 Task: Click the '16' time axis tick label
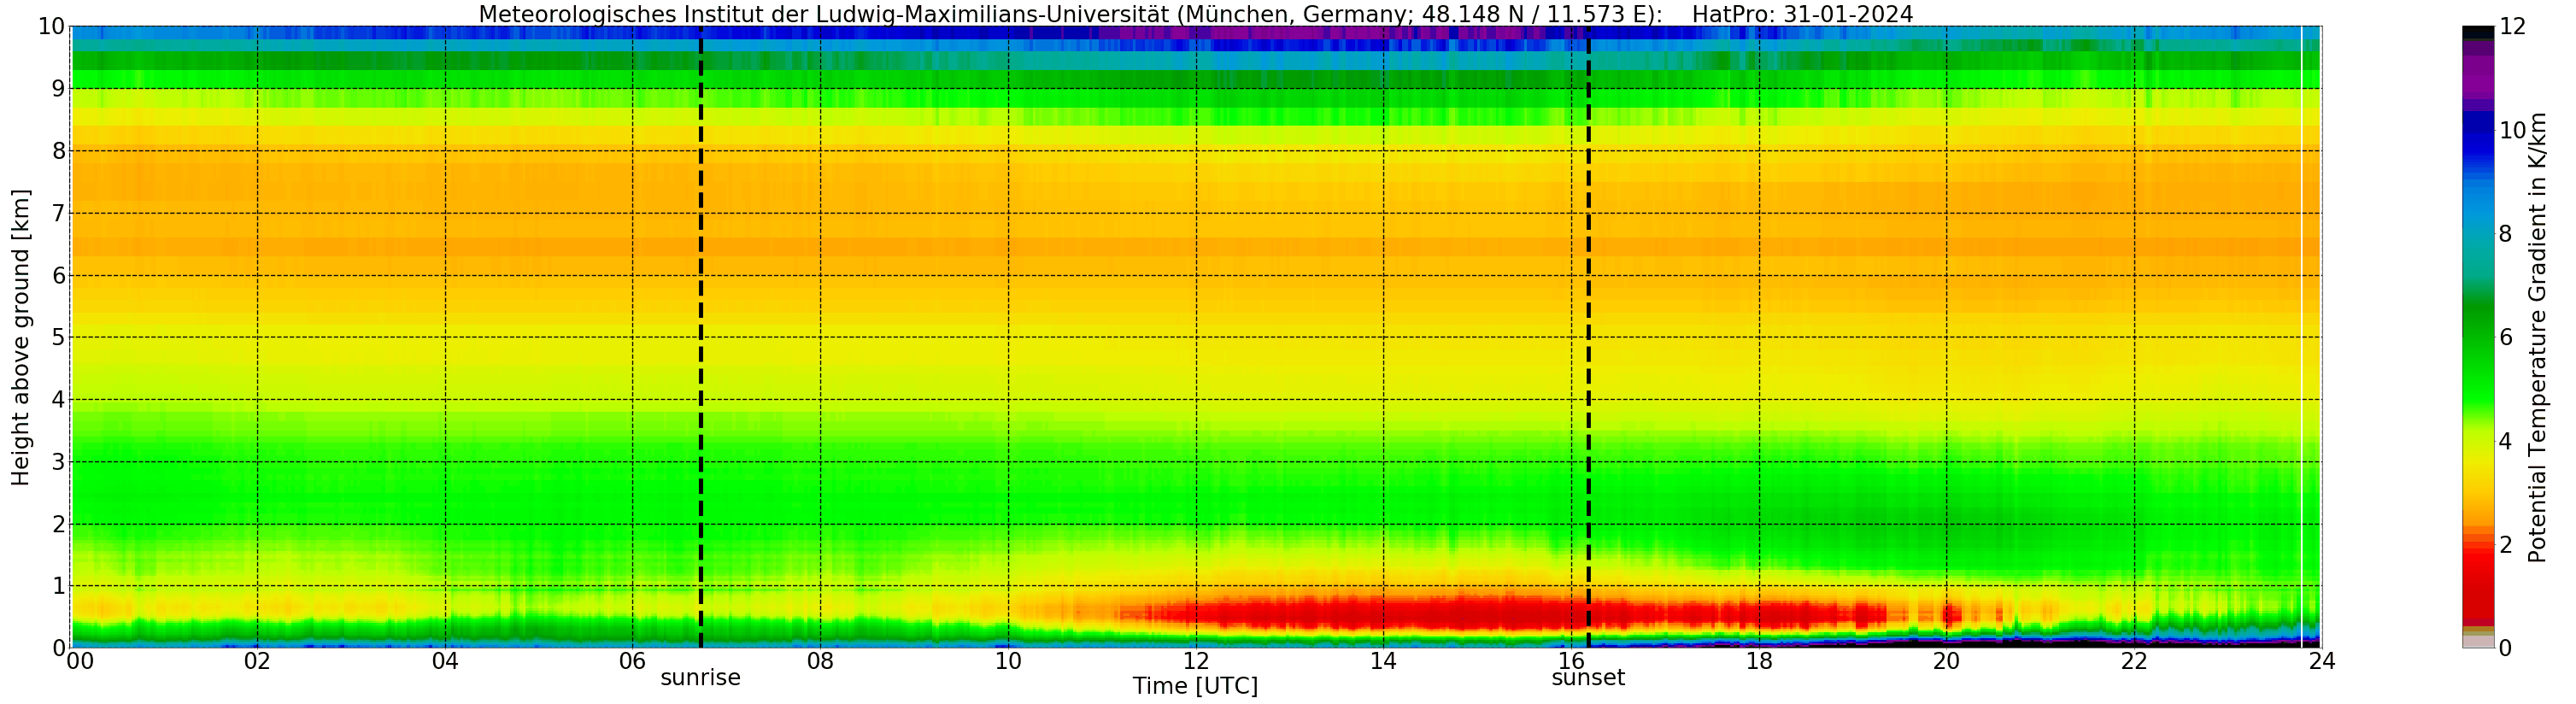tap(1571, 661)
